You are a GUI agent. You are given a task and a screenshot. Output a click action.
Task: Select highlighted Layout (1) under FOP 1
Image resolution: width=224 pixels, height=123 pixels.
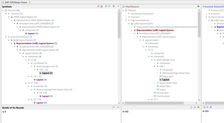46,73
